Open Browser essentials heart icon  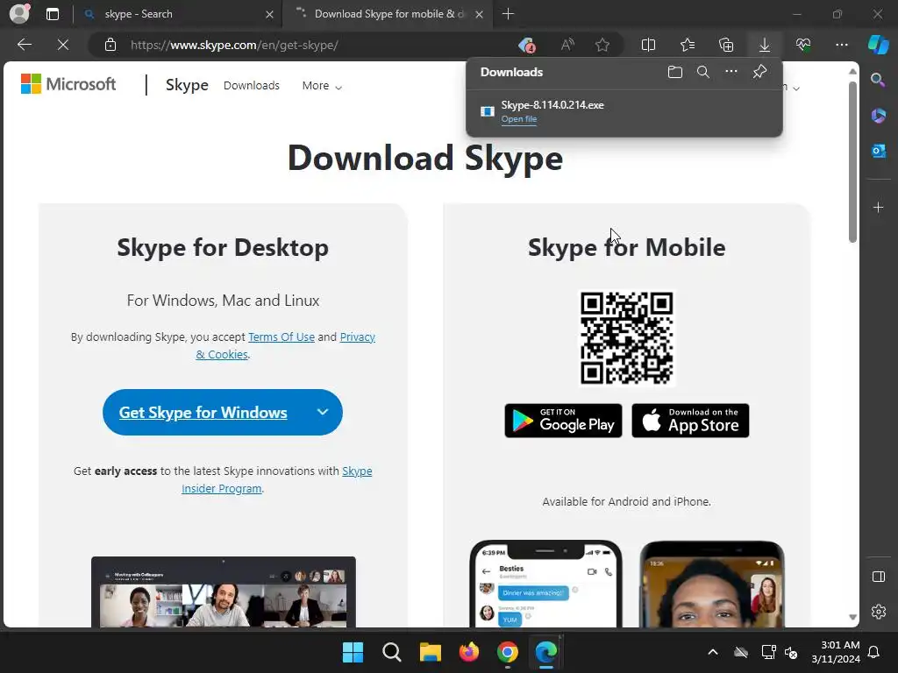click(x=803, y=45)
